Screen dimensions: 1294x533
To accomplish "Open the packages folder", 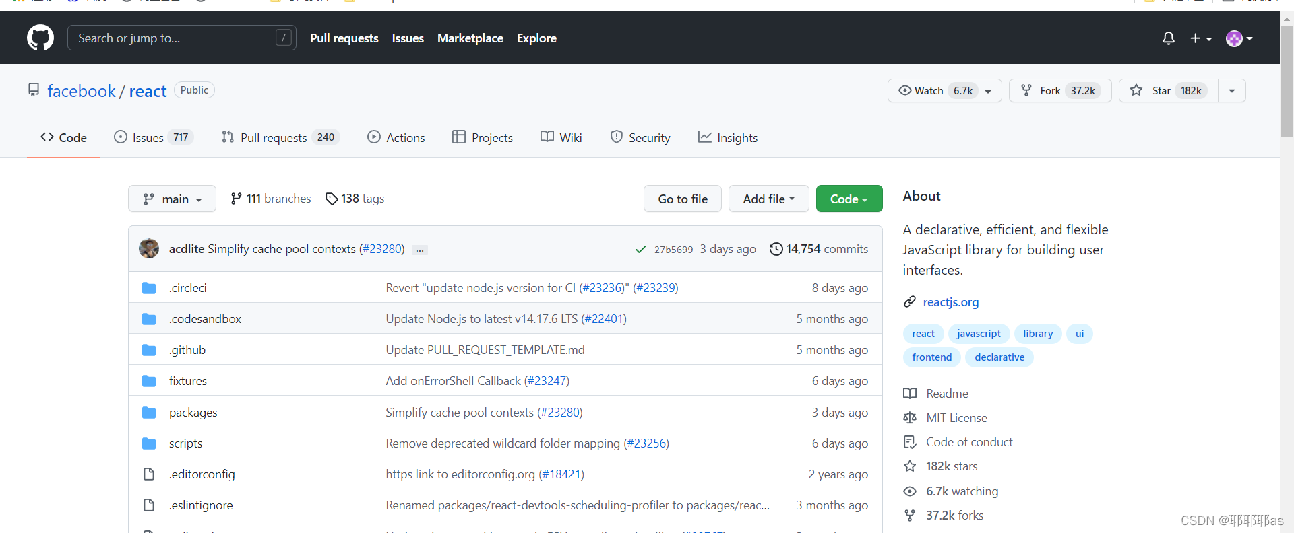I will coord(193,412).
